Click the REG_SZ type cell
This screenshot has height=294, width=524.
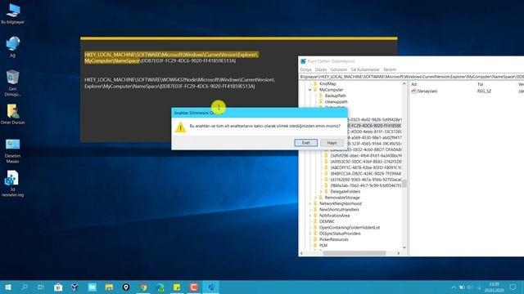click(484, 91)
